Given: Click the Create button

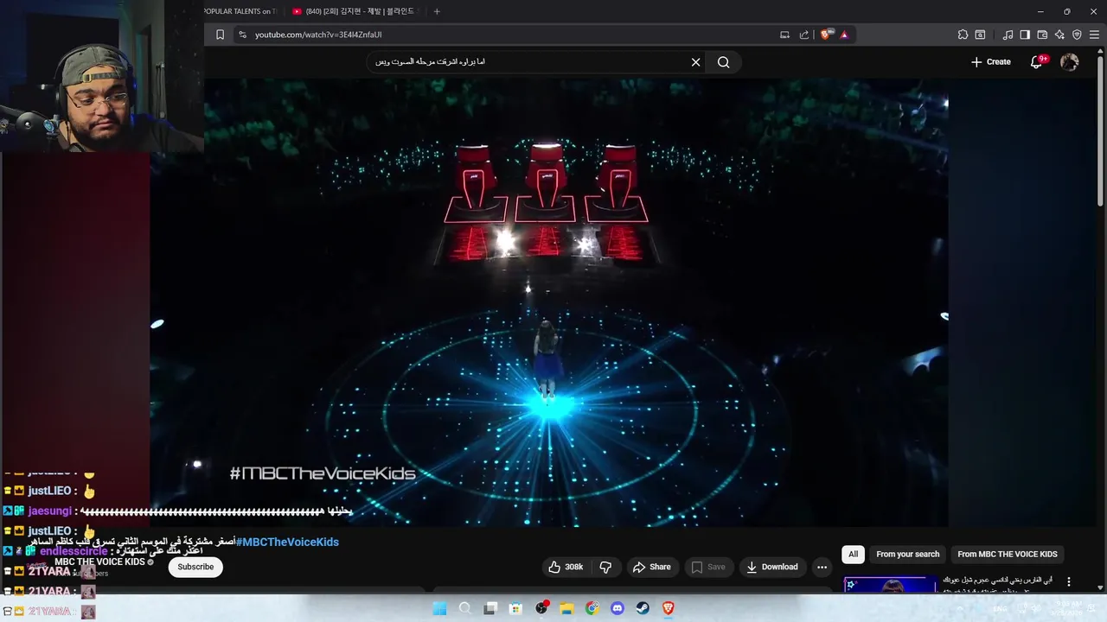Looking at the screenshot, I should click(x=991, y=62).
